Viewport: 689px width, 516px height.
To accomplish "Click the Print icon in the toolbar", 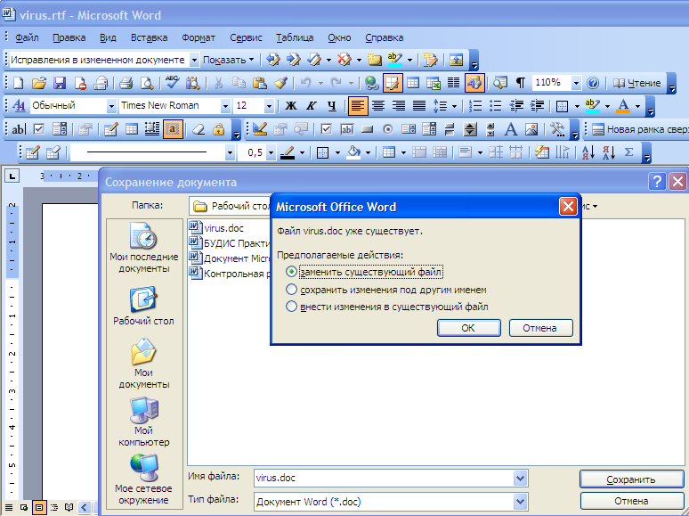I will (126, 83).
